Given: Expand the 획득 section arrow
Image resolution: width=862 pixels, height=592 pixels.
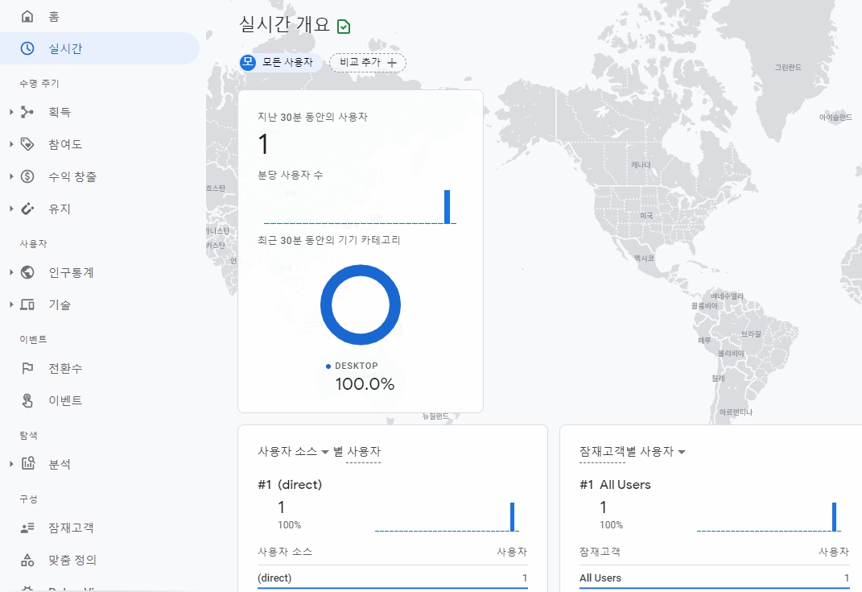Looking at the screenshot, I should [x=11, y=112].
